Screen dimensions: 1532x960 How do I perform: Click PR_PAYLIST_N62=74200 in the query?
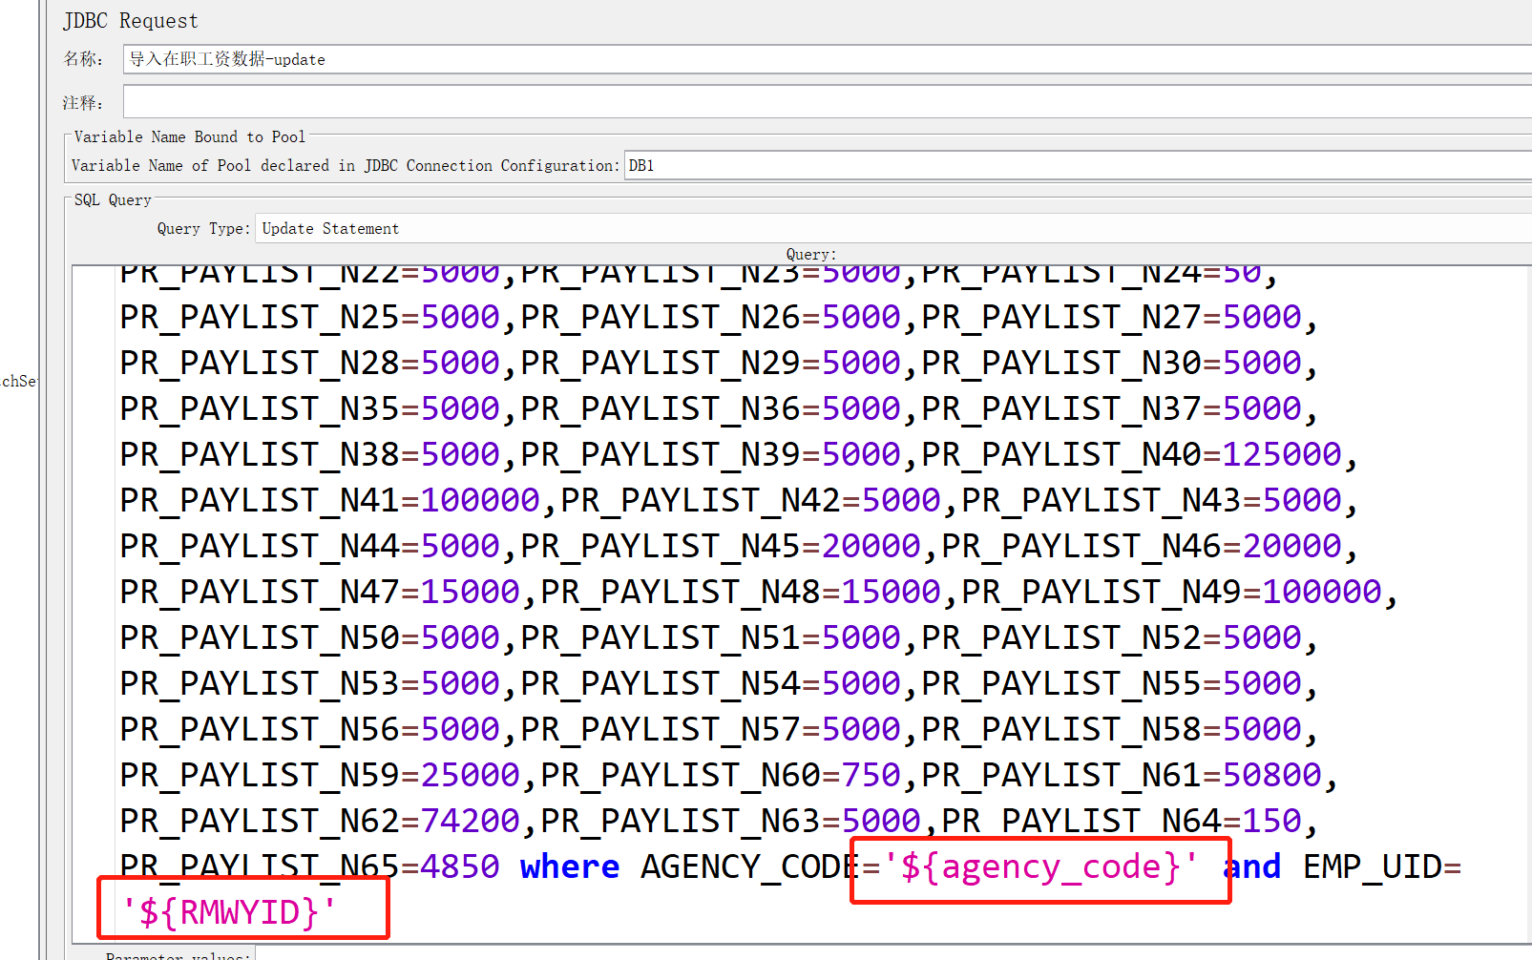[320, 821]
